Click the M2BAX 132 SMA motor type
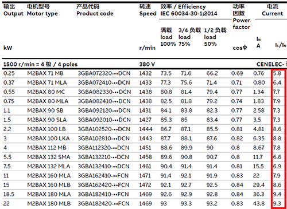 pyautogui.click(x=49, y=157)
